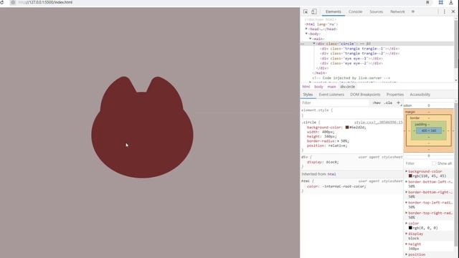Image resolution: width=459 pixels, height=258 pixels.
Task: Select the html lang node
Action: point(321,24)
